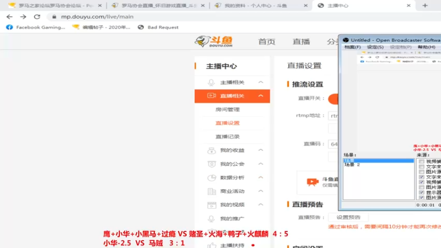This screenshot has width=441, height=248.
Task: Click the 设置预告 button
Action: tap(348, 217)
